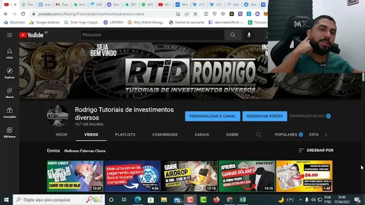
Task: Switch to the Início channel tab
Action: pos(61,135)
